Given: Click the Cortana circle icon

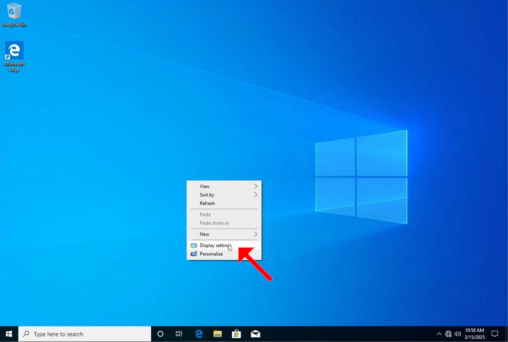Looking at the screenshot, I should point(160,334).
